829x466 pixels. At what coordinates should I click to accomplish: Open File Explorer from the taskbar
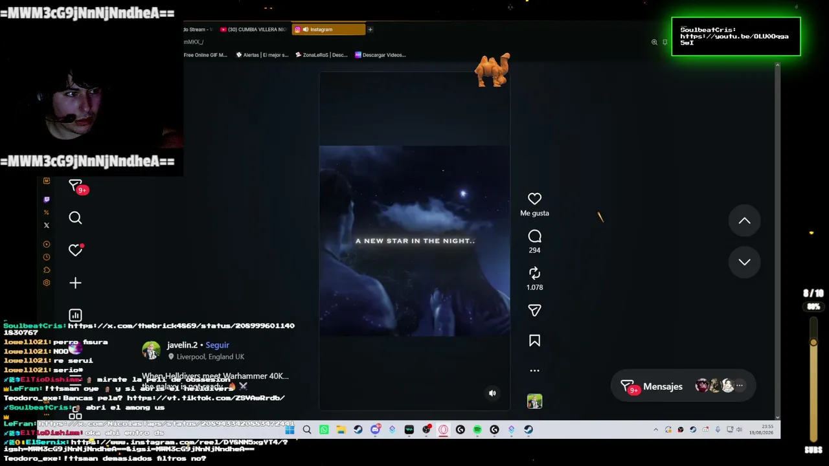[x=341, y=430]
